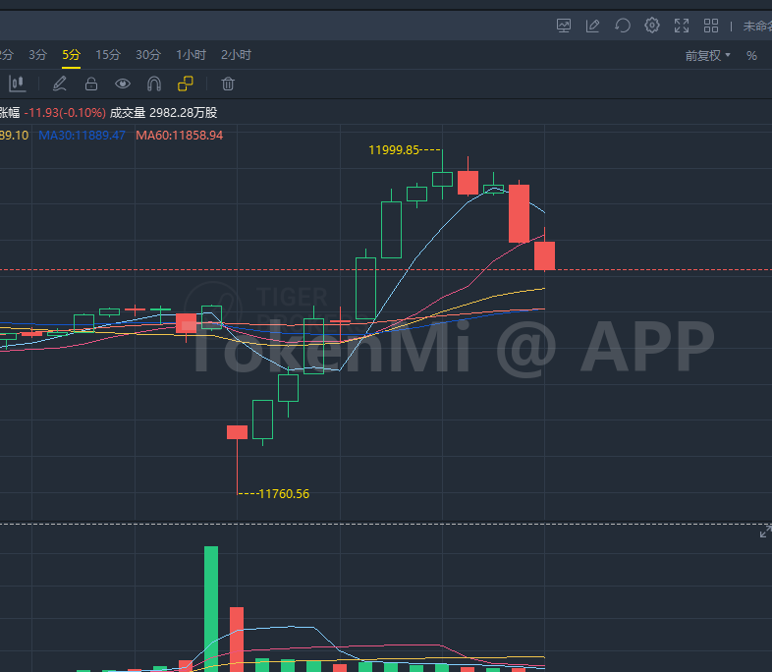Open the multi-chart grid layout icon
The height and width of the screenshot is (672, 772).
click(x=711, y=26)
